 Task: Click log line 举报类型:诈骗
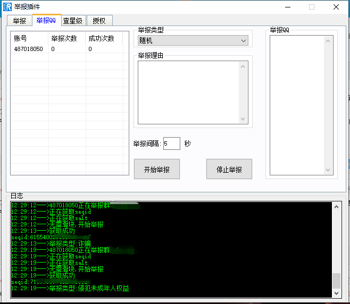[x=51, y=243]
